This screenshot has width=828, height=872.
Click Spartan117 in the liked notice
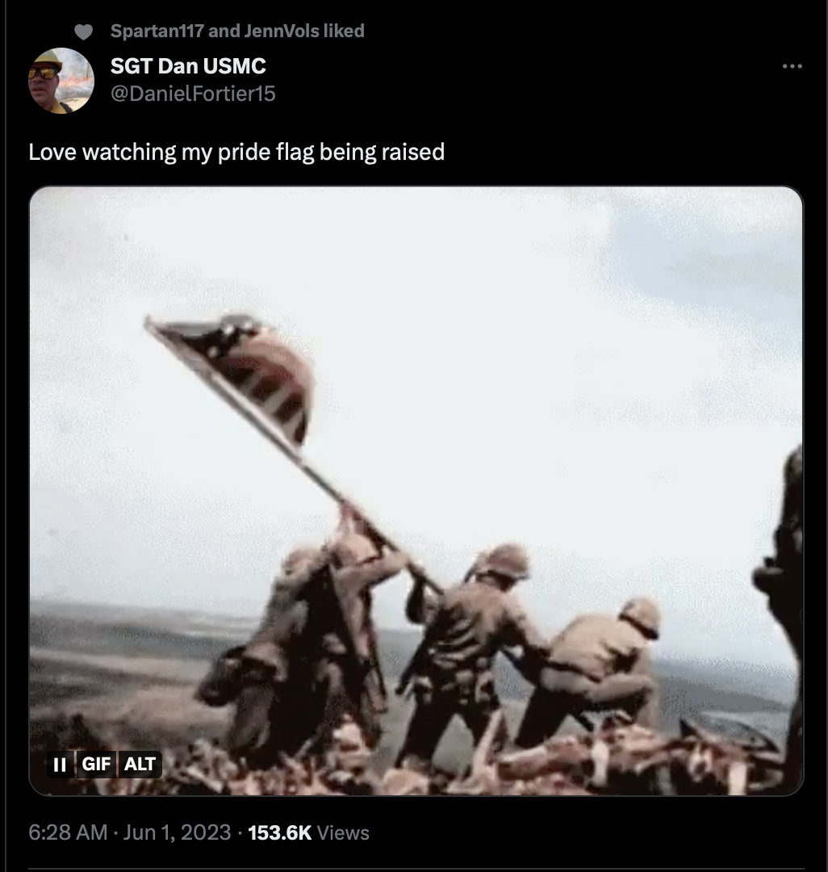pyautogui.click(x=157, y=31)
